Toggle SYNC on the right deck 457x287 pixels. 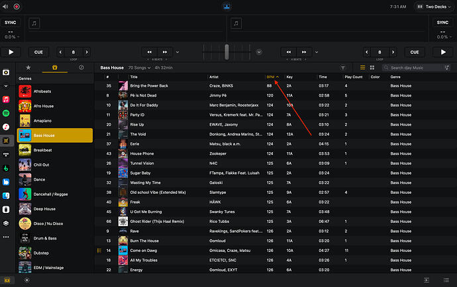[x=442, y=22]
